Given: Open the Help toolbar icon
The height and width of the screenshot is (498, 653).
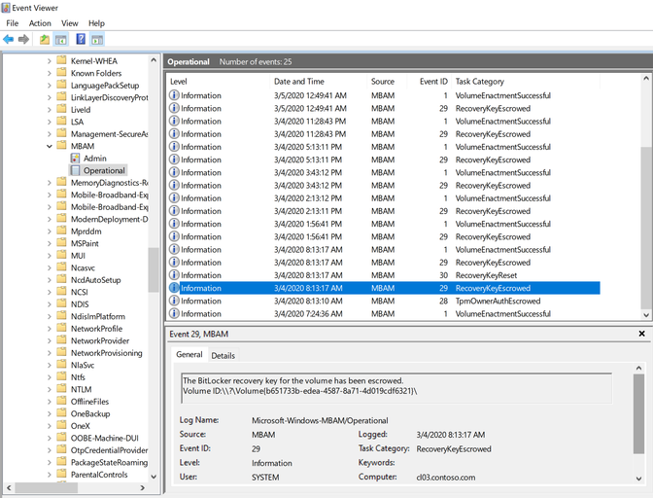Looking at the screenshot, I should tap(81, 39).
